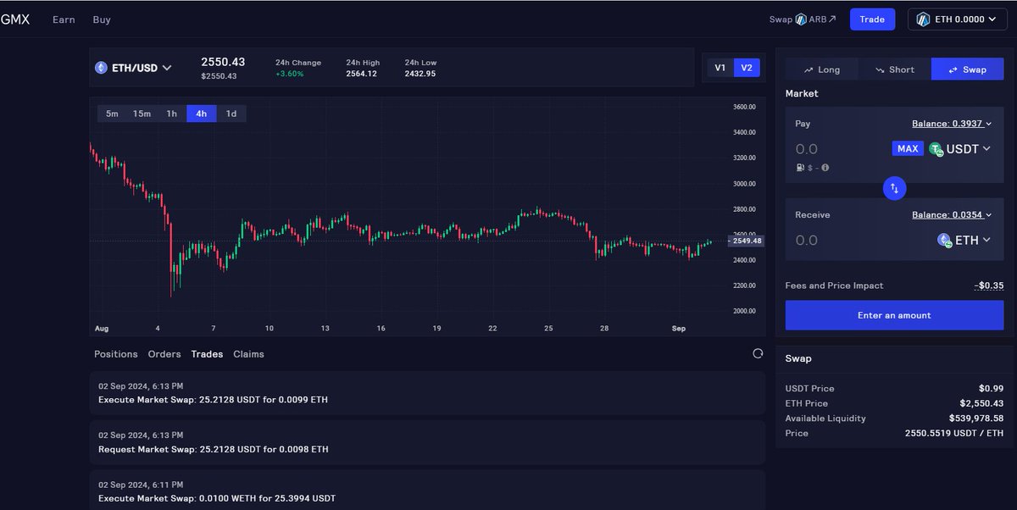Switch to the Trades tab

click(207, 354)
